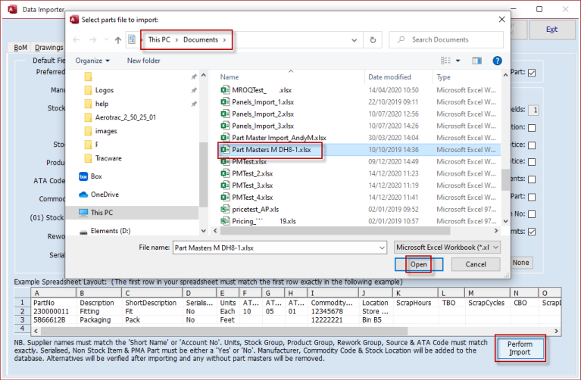
Task: Toggle the checked 'mits:' checkbox
Action: pyautogui.click(x=532, y=232)
